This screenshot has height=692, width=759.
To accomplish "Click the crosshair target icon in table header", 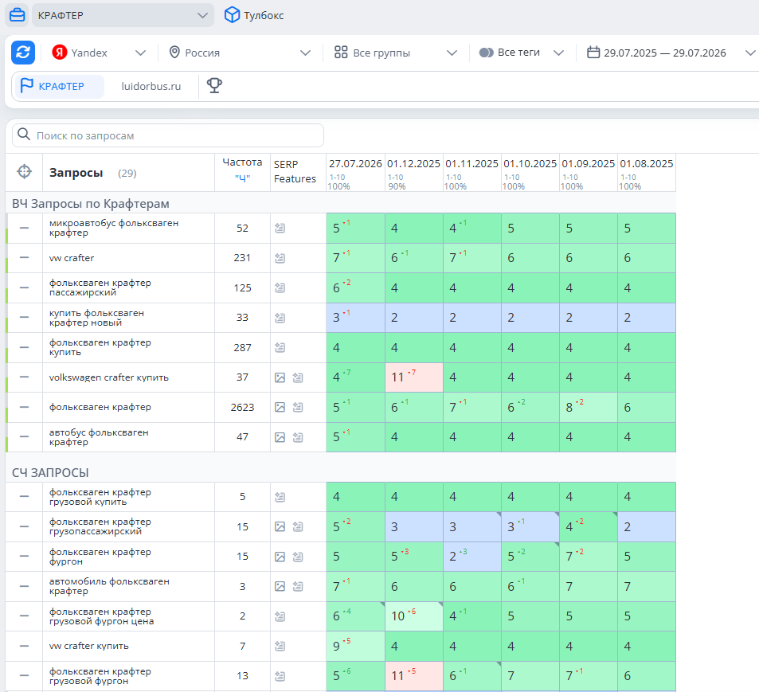I will [x=24, y=171].
